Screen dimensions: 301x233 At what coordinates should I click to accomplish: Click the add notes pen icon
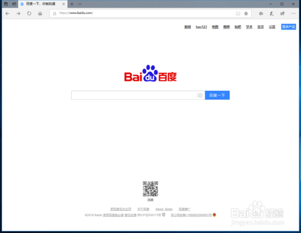(272, 13)
